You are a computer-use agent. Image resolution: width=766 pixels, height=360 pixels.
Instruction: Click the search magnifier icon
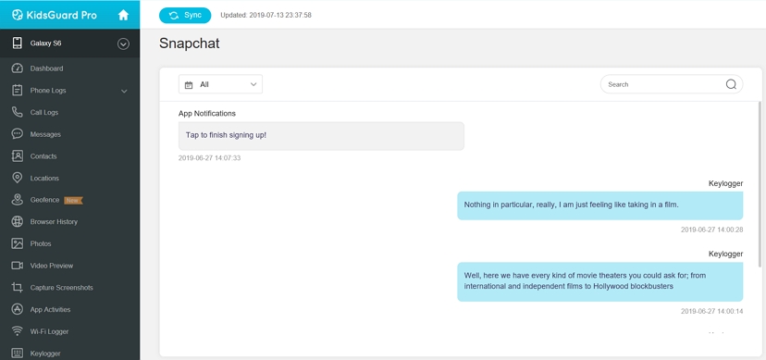731,84
